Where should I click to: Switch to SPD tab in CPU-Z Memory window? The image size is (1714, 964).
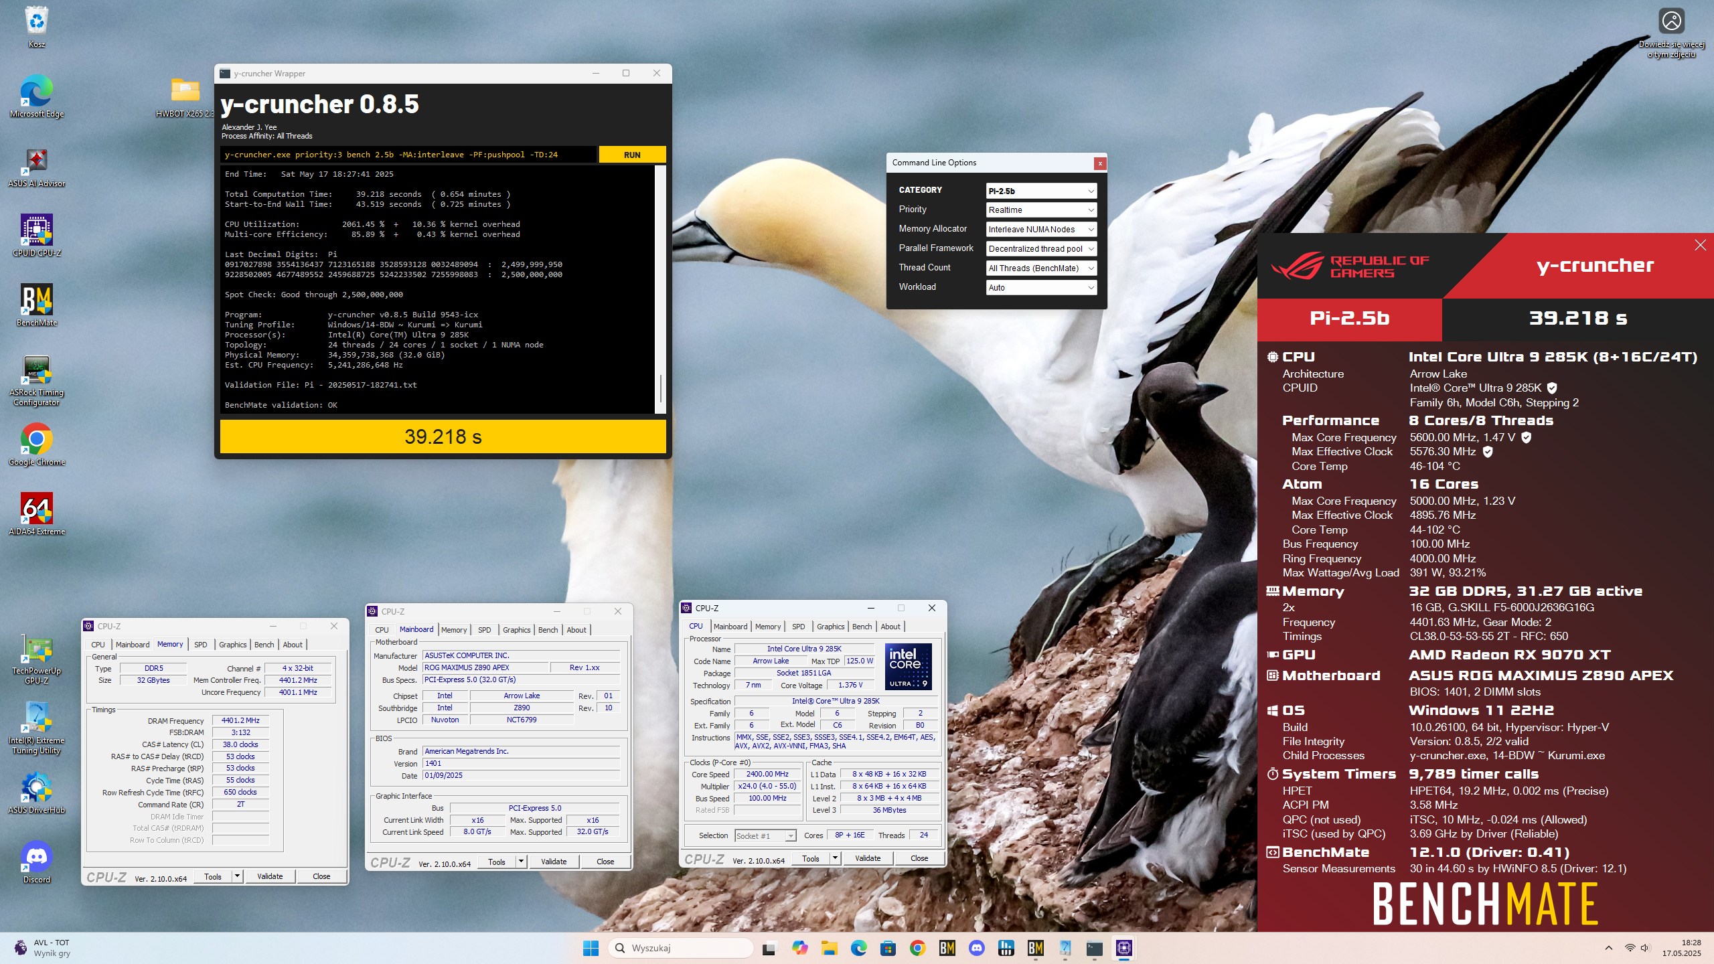pos(200,645)
